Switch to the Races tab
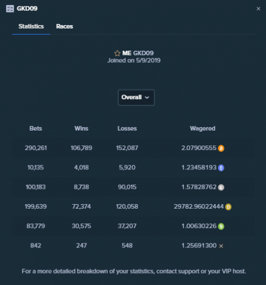This screenshot has width=266, height=285. 64,26
